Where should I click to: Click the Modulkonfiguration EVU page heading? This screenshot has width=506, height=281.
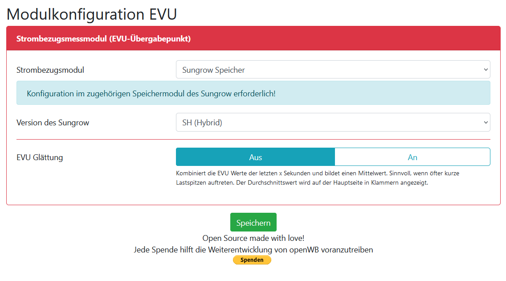[x=92, y=14]
